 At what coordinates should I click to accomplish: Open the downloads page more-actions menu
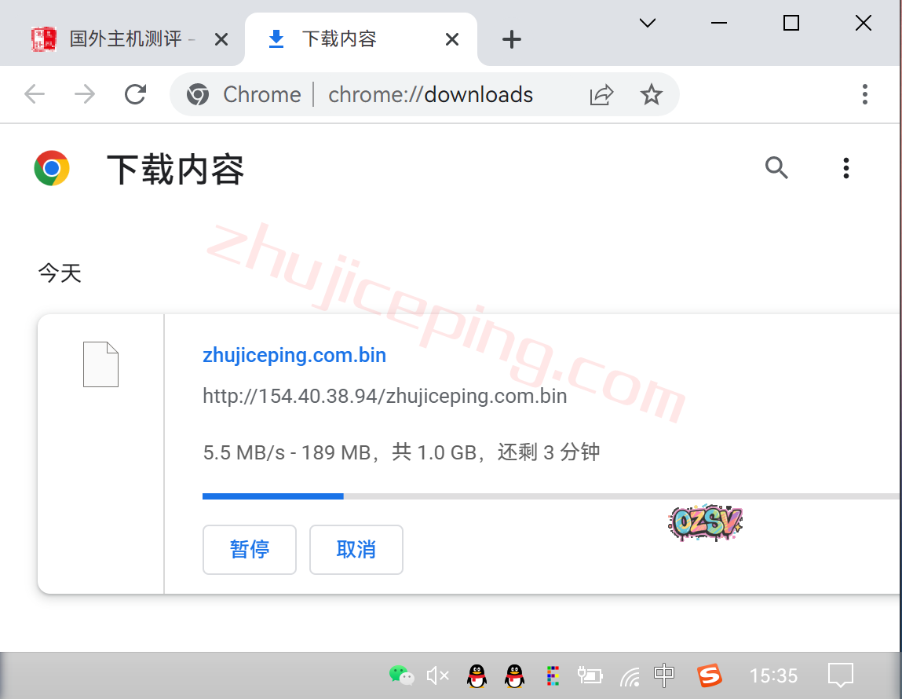tap(845, 168)
